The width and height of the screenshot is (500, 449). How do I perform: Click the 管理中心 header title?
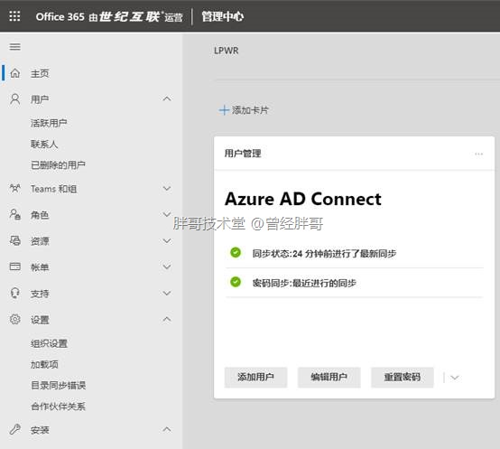pyautogui.click(x=223, y=16)
